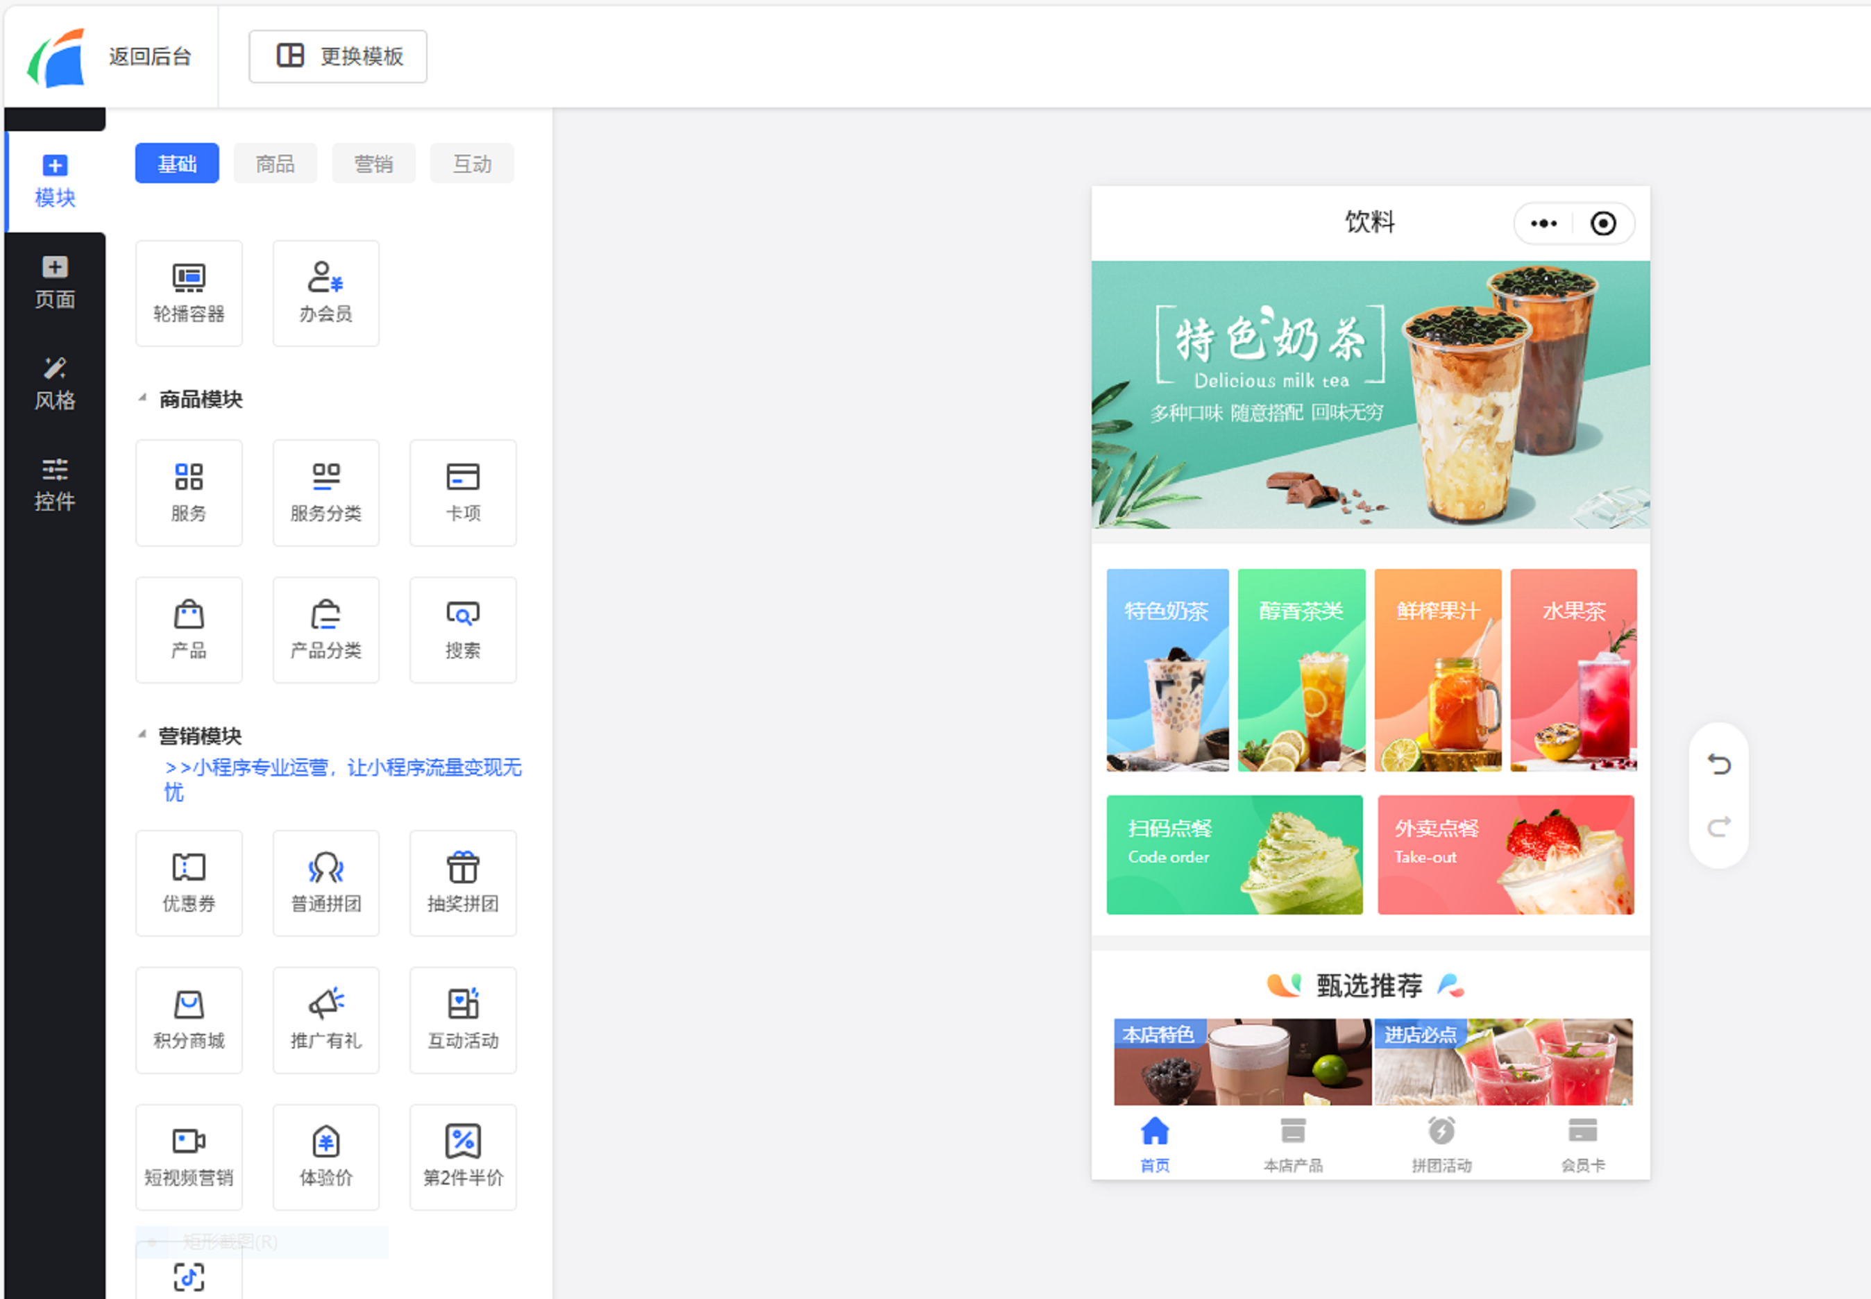Click the 更换模板 button

(x=338, y=56)
